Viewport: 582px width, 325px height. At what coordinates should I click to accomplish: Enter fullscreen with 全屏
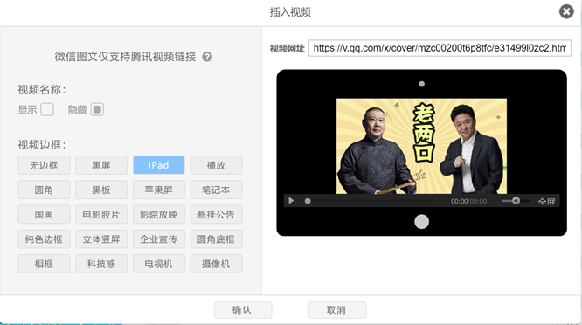pyautogui.click(x=547, y=202)
